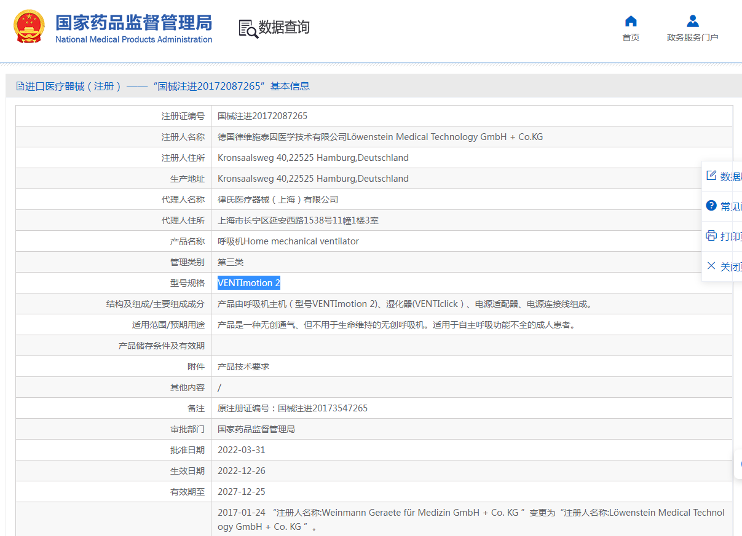Click the 产品储存条件及有效期 row label
Screen dimensions: 742x536
point(162,346)
